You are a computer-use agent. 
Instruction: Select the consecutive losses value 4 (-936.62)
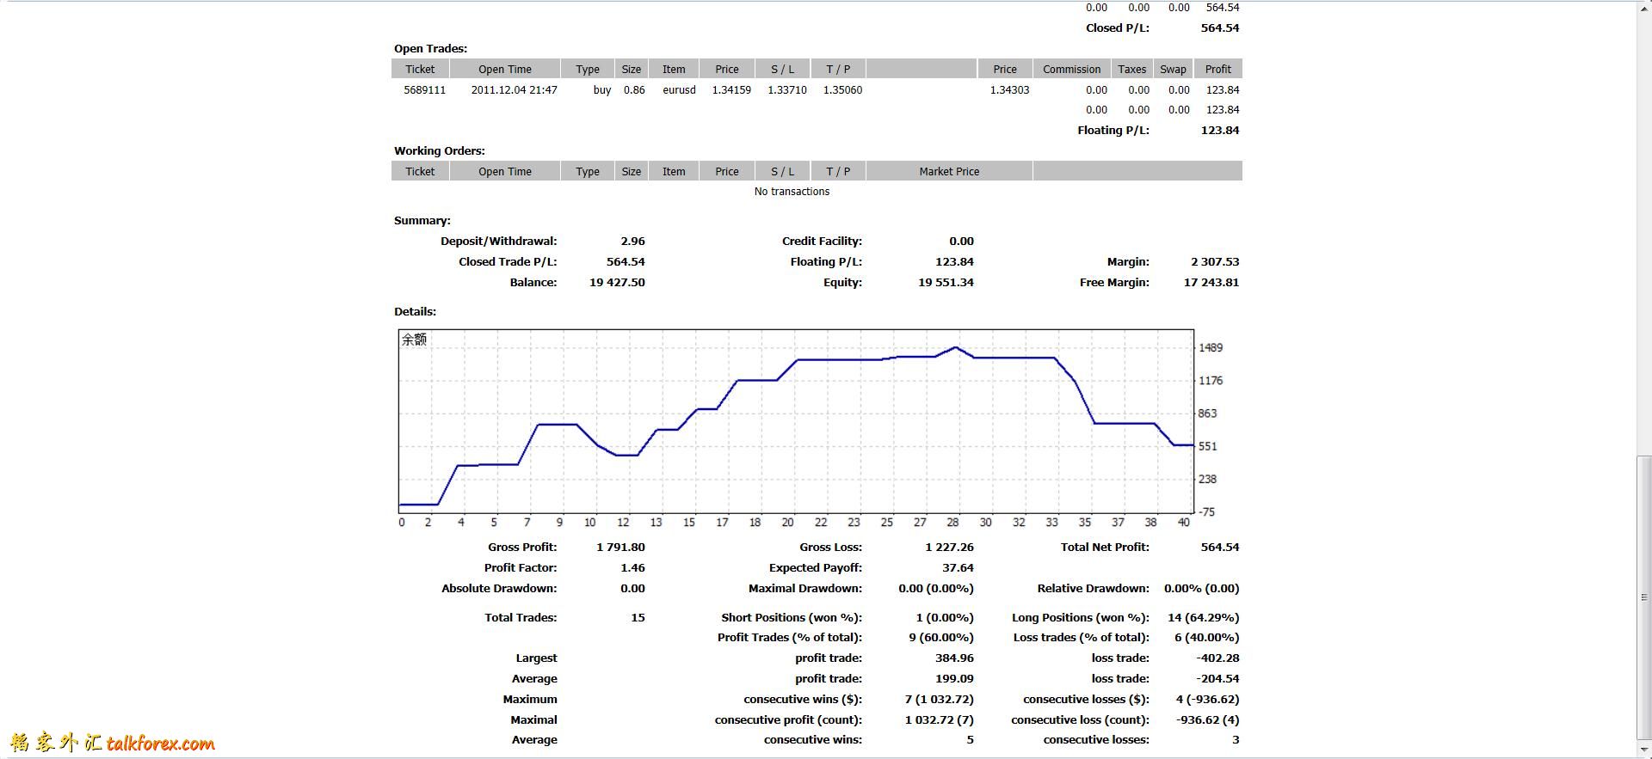click(1207, 699)
